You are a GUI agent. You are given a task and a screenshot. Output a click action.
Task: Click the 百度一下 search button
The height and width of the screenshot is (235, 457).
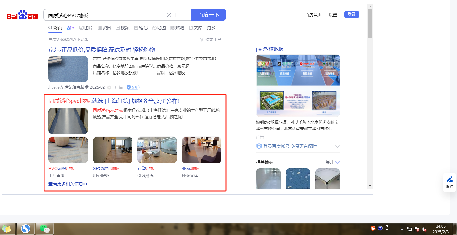pos(209,15)
